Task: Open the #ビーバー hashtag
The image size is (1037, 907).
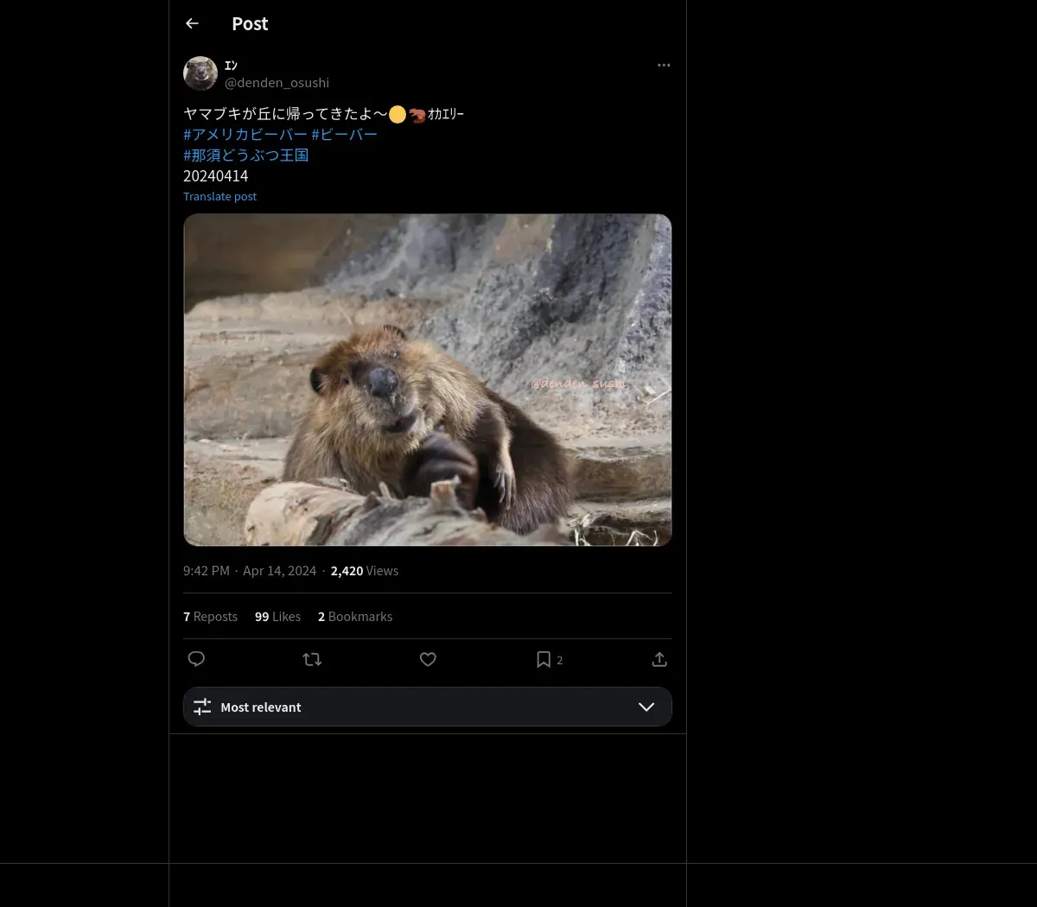Action: [x=344, y=135]
